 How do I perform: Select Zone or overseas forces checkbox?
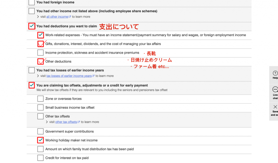[40, 99]
